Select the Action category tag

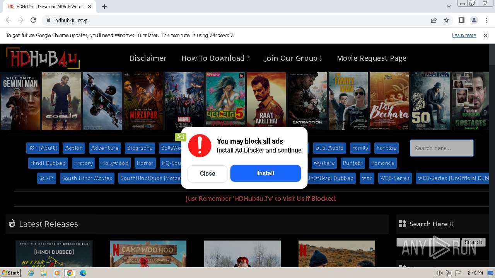pyautogui.click(x=74, y=148)
